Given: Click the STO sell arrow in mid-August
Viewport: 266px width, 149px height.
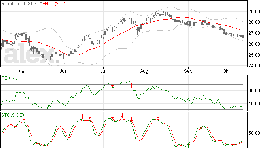Looking at the screenshot, I should (158, 116).
